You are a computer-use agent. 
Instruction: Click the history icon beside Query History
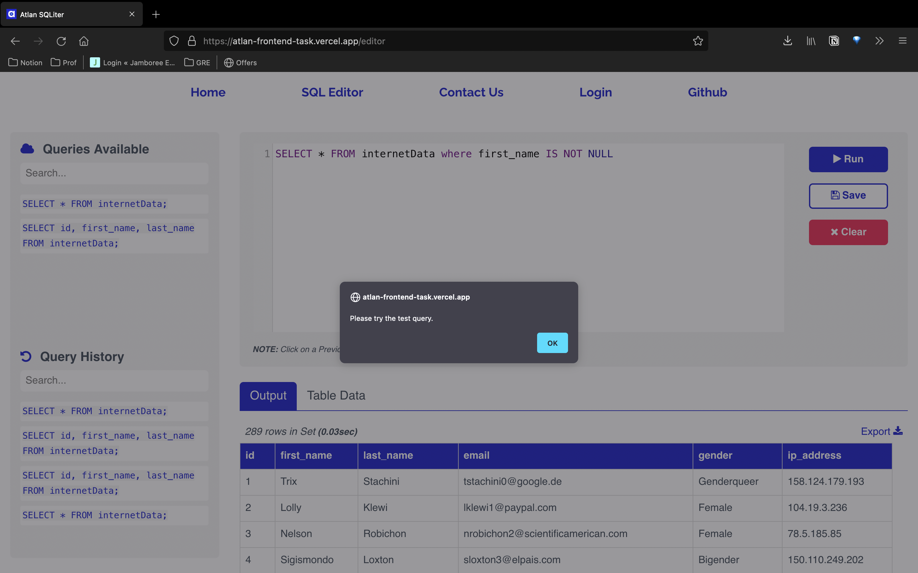[x=25, y=356]
